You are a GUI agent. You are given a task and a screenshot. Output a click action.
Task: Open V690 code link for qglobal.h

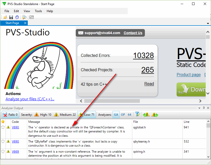pyautogui.click(x=15, y=127)
